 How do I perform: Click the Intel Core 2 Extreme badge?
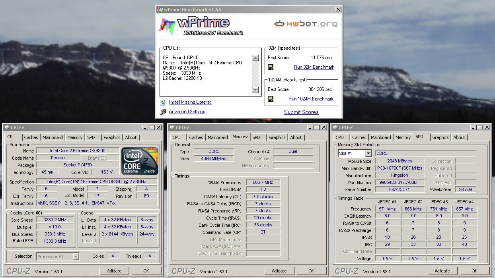[x=140, y=161]
